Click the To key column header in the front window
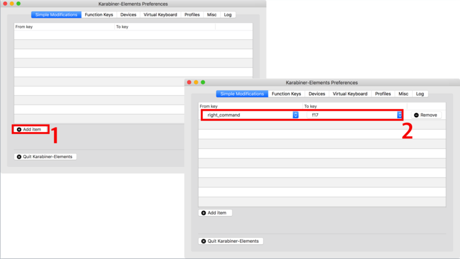 [355, 106]
